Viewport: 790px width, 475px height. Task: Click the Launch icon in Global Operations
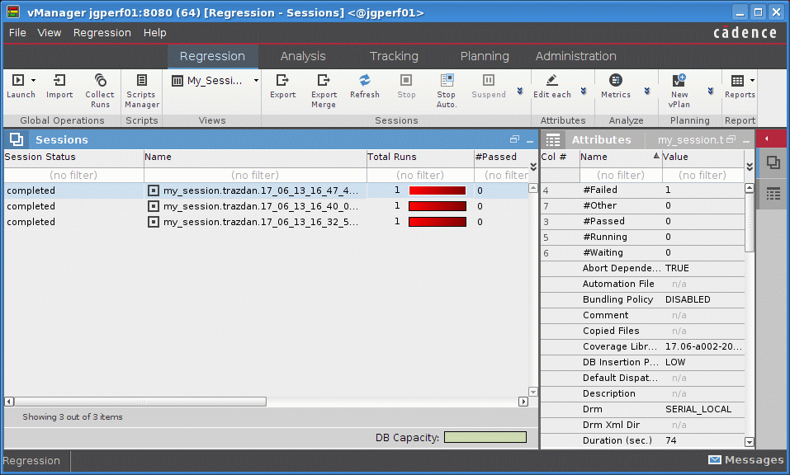click(x=18, y=80)
